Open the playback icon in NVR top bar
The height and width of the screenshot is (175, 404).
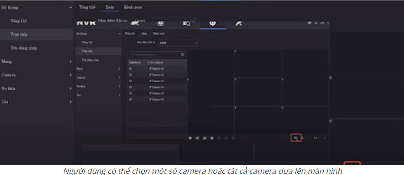click(x=186, y=24)
